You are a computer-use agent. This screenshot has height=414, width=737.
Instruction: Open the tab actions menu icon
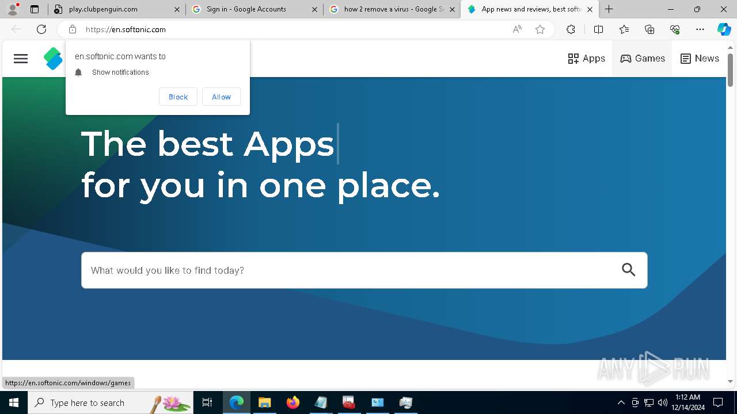(35, 9)
